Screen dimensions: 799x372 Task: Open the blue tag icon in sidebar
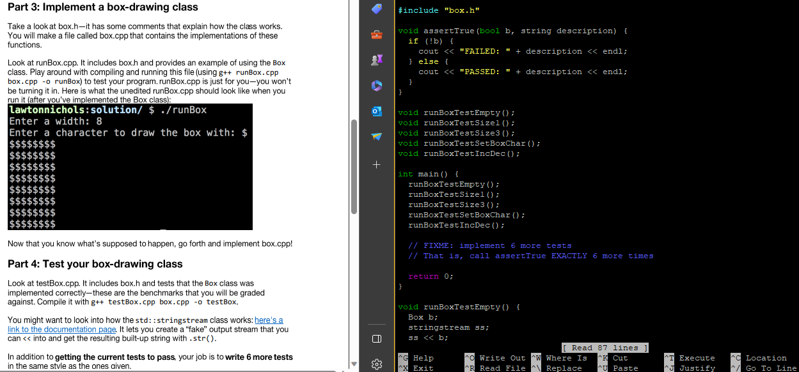[x=376, y=9]
